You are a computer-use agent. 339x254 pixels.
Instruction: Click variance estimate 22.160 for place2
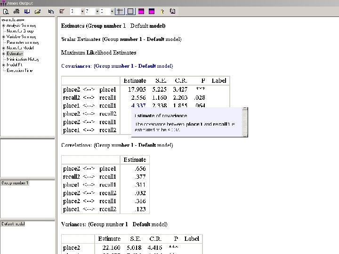point(111,247)
